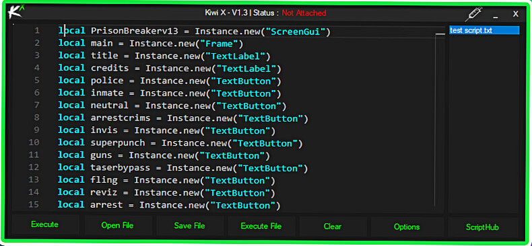Click 'title' variable on line 3
Viewport: 532px width, 246px height.
click(104, 56)
